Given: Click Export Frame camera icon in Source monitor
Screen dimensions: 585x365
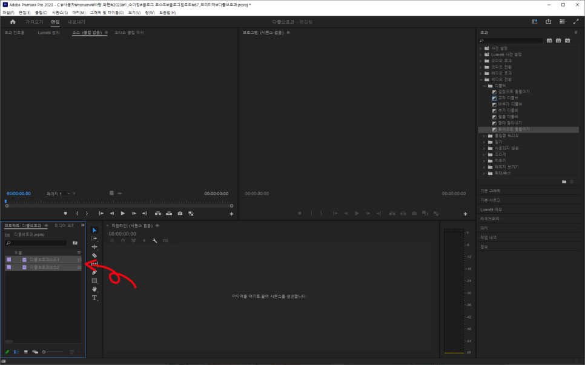Looking at the screenshot, I should pyautogui.click(x=180, y=213).
